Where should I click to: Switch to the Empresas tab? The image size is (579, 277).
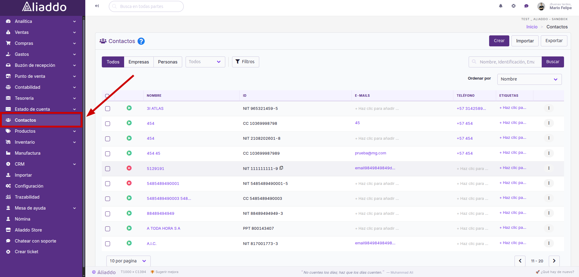[139, 62]
